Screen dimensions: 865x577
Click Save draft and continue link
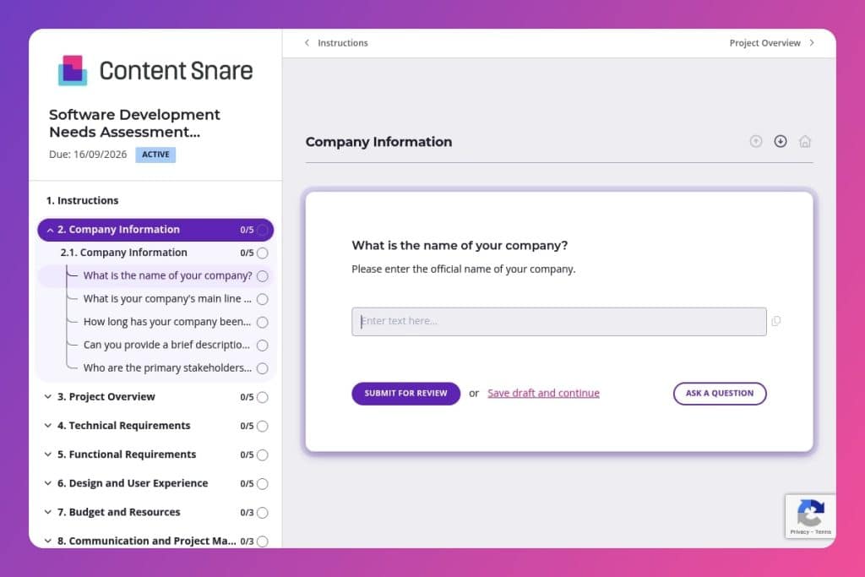(543, 393)
